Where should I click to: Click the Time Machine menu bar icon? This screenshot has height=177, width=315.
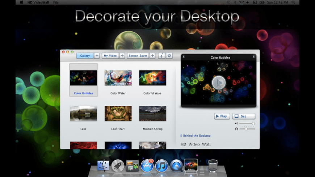pyautogui.click(x=228, y=3)
